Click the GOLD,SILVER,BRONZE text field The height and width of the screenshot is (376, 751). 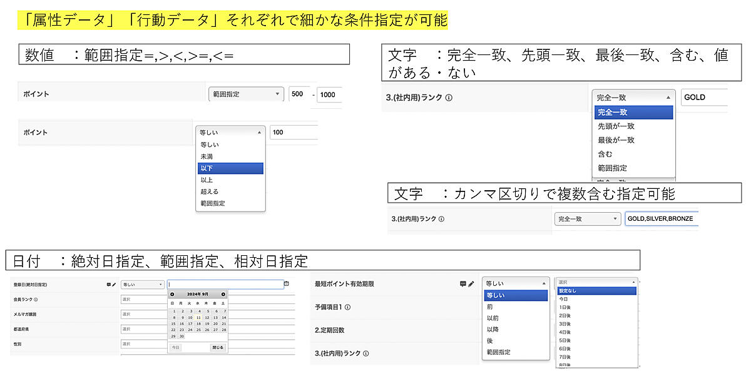tap(661, 219)
